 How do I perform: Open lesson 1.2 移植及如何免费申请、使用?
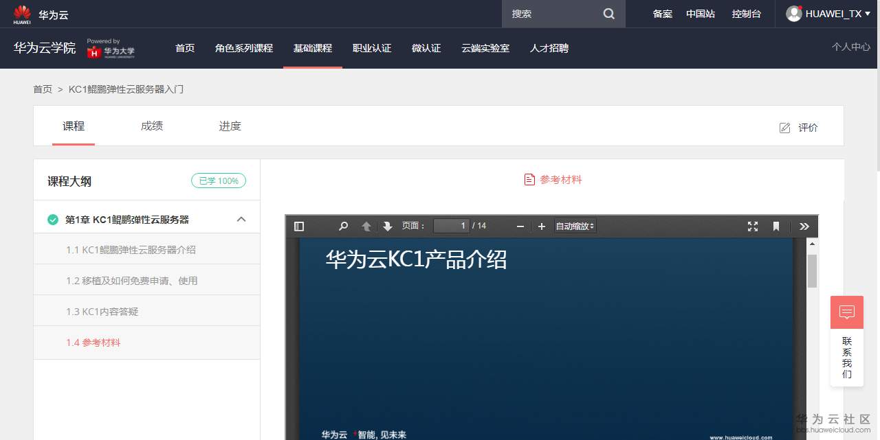tap(146, 281)
